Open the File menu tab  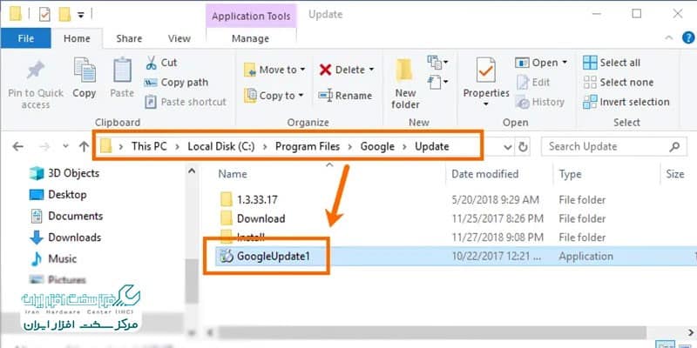point(26,38)
